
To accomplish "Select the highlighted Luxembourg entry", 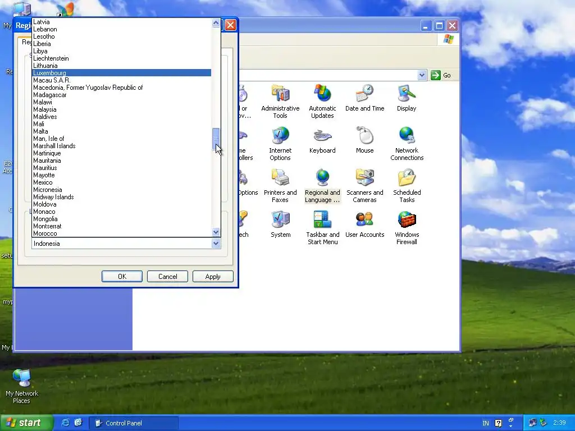I will point(122,73).
